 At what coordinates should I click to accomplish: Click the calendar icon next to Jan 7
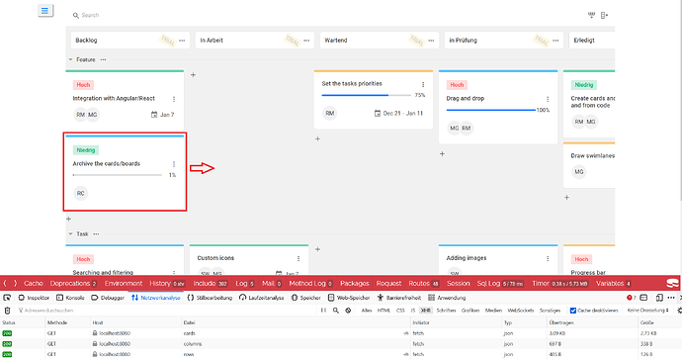coord(154,115)
